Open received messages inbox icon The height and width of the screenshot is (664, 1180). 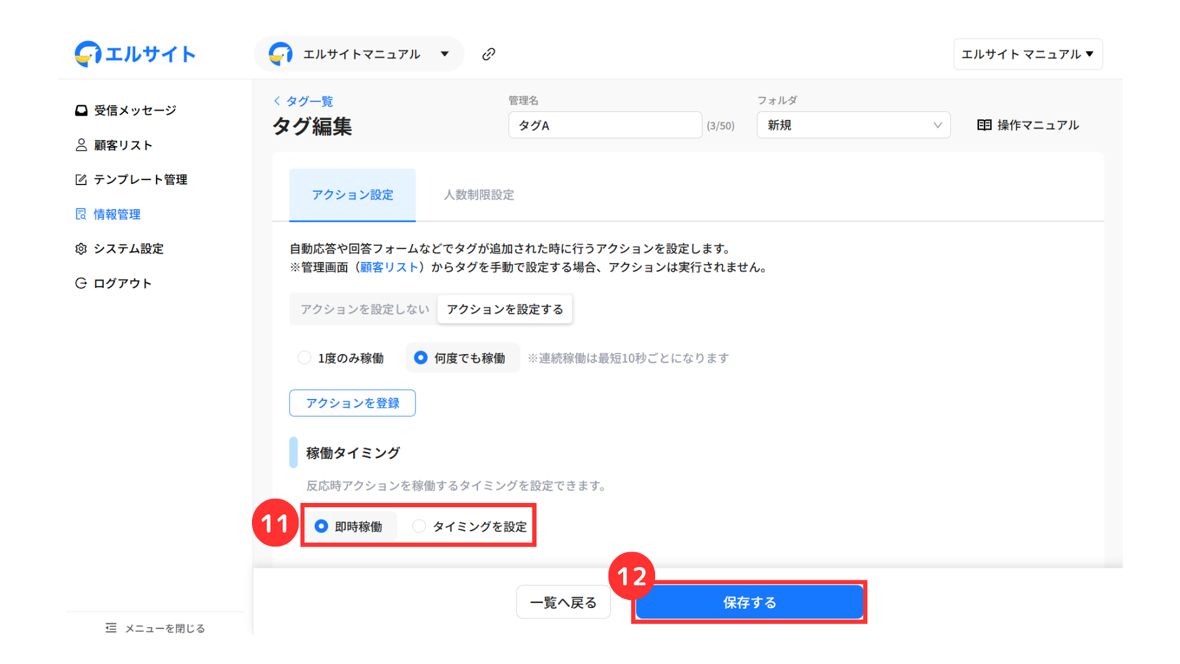pos(81,111)
